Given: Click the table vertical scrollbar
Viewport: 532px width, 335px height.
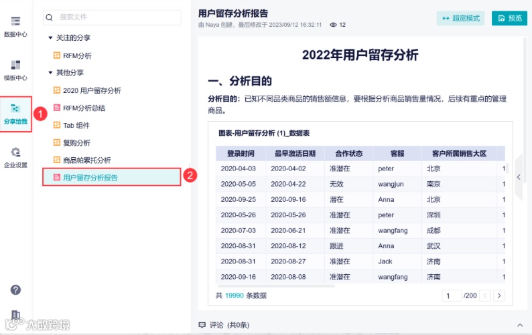Looking at the screenshot, I should pyautogui.click(x=507, y=168).
